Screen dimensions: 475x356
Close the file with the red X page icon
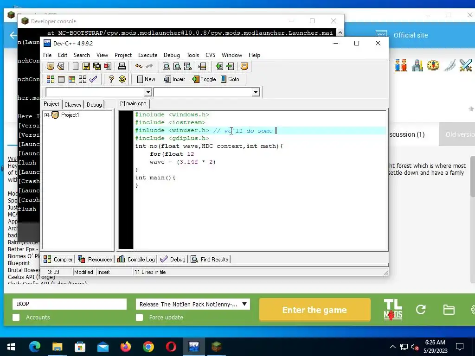point(108,66)
